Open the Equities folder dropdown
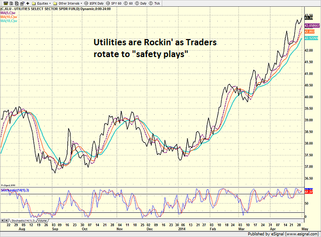The height and width of the screenshot is (237, 321). [x=42, y=4]
